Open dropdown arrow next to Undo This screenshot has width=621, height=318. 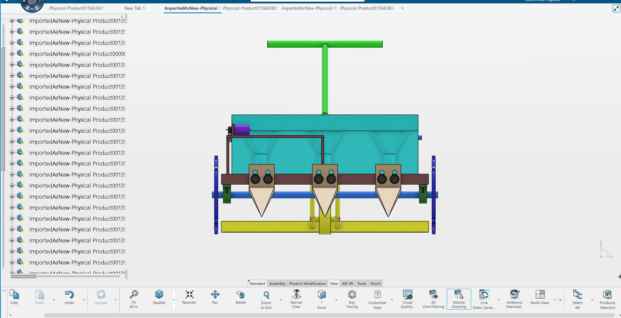click(x=84, y=300)
